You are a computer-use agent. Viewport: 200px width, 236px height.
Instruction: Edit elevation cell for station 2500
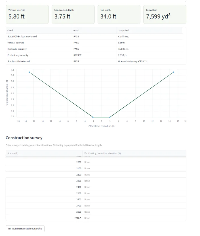click(134, 193)
